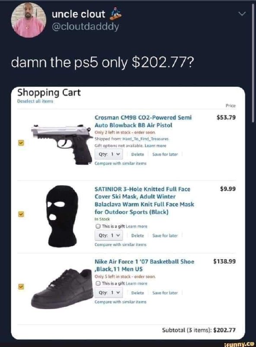Click the black balaclava product thumbnail
This screenshot has width=256, height=347.
(62, 216)
